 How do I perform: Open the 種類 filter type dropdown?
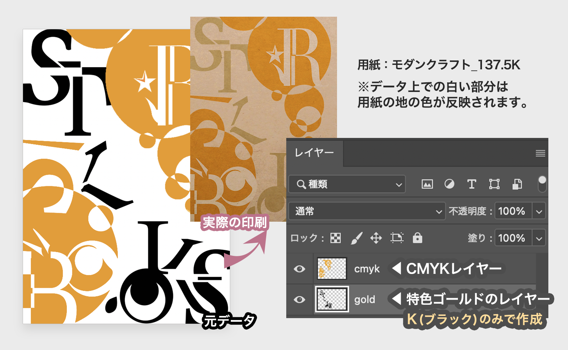[347, 184]
